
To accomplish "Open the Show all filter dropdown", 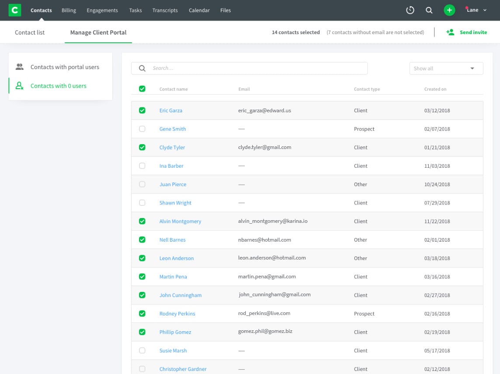I will [446, 68].
